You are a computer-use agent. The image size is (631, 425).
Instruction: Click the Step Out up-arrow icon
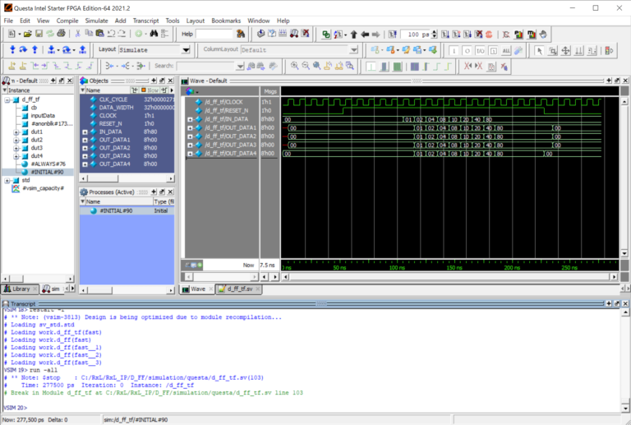(35, 49)
